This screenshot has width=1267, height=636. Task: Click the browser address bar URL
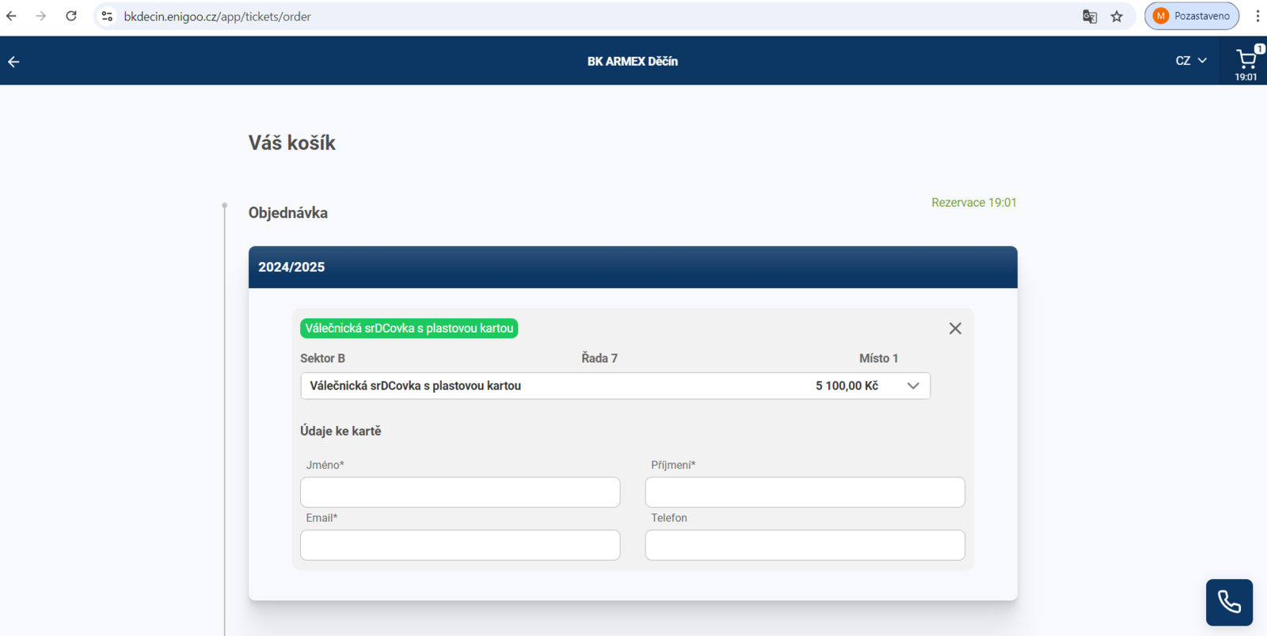click(x=218, y=17)
